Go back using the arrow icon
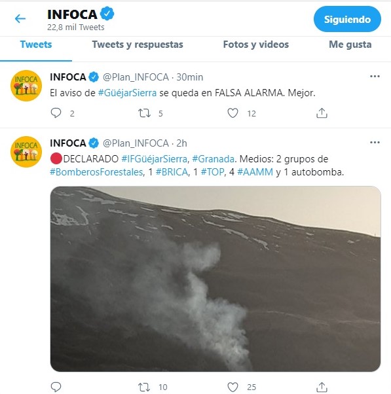Image resolution: width=391 pixels, height=394 pixels. 20,19
